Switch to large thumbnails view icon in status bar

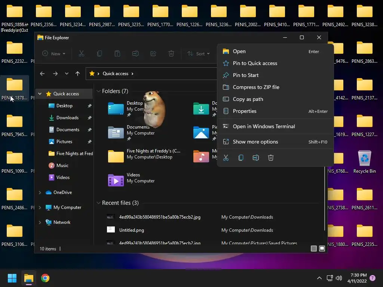tap(322, 249)
